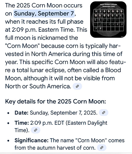Click the bold "Significance:" label

(x=31, y=140)
